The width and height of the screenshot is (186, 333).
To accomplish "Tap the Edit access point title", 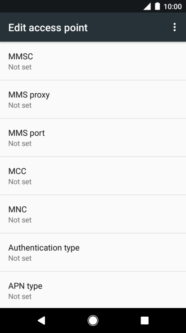I will 48,28.
